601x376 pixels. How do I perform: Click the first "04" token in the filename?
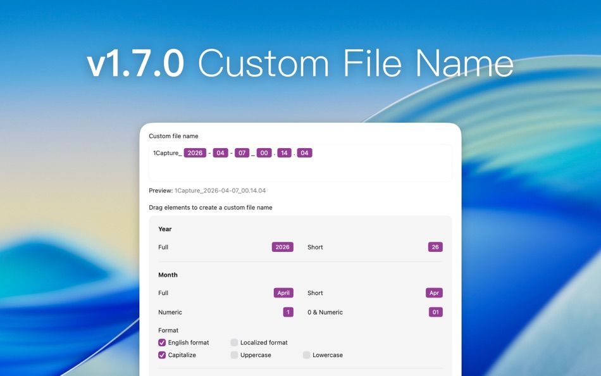(220, 153)
